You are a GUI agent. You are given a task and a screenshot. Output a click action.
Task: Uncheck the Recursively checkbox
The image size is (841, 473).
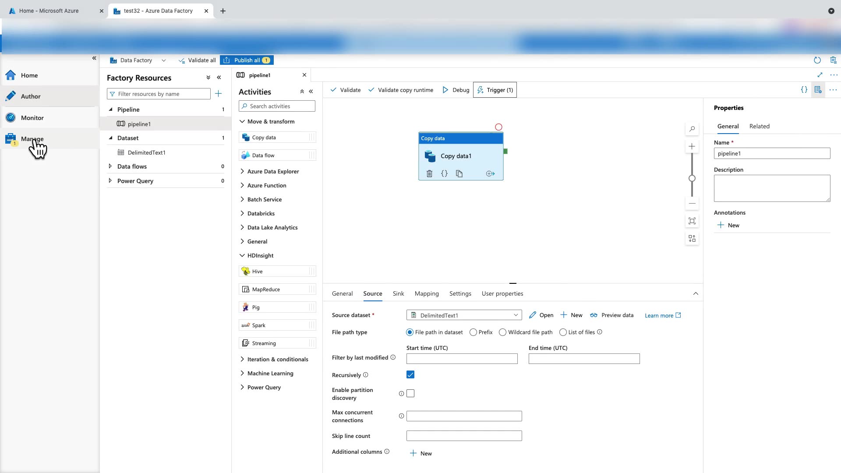pos(410,374)
